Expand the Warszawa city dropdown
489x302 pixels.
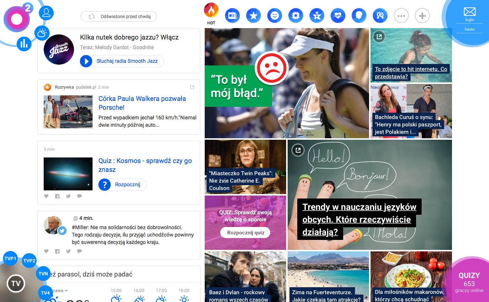59,290
